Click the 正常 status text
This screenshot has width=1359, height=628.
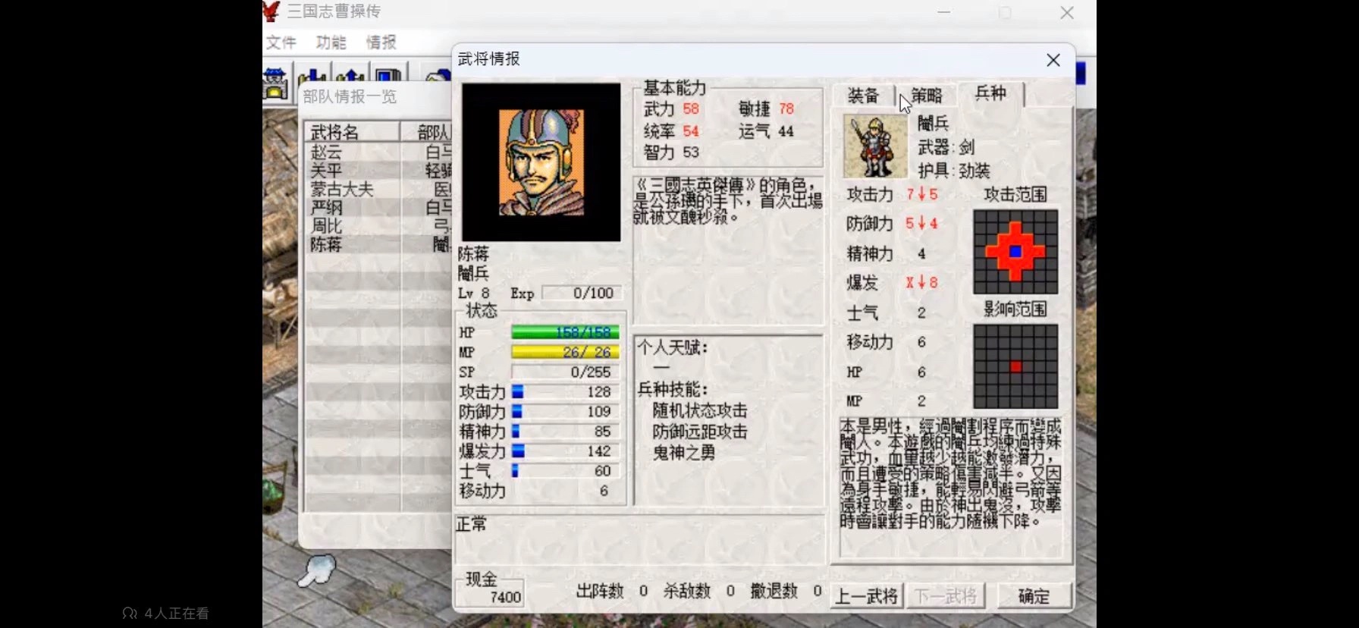pyautogui.click(x=472, y=524)
